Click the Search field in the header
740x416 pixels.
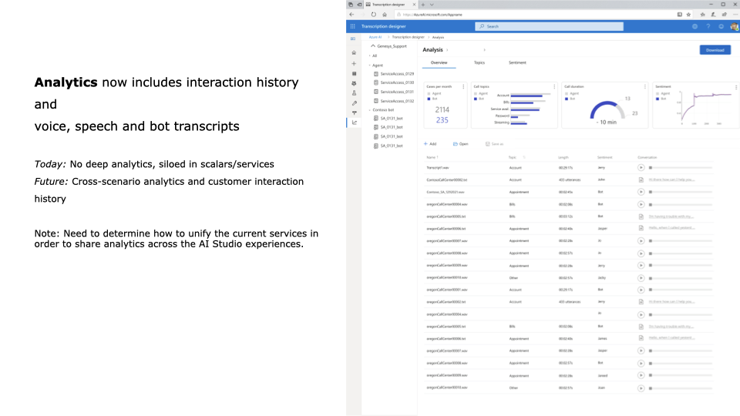click(x=549, y=26)
